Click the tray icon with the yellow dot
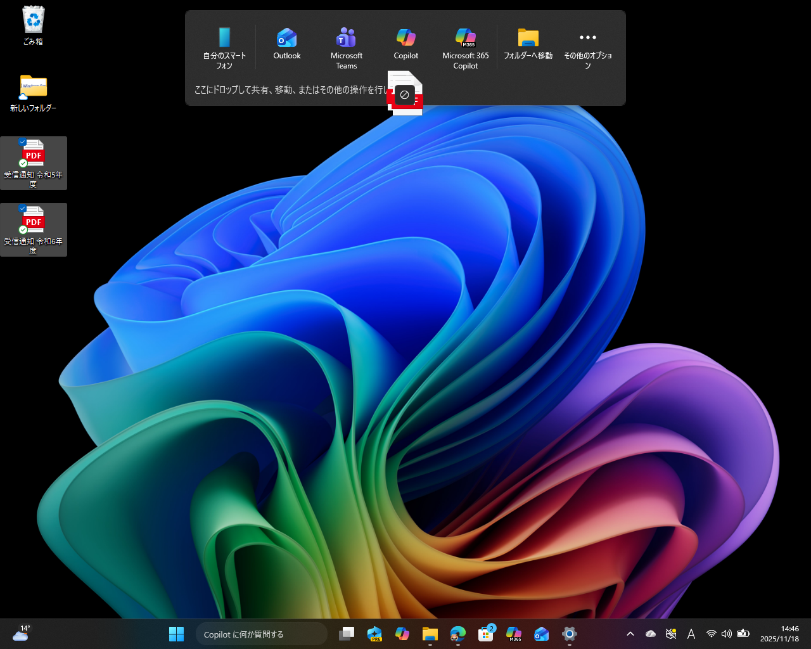The width and height of the screenshot is (811, 649). [x=671, y=634]
